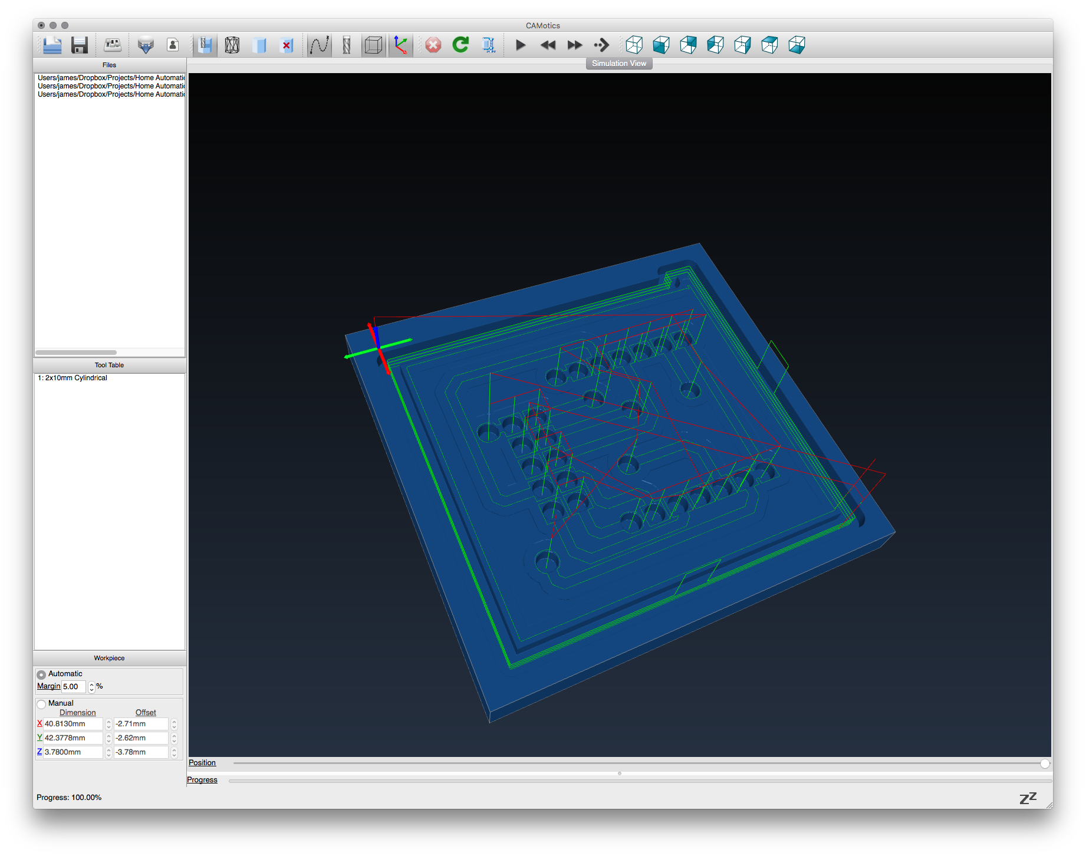Toggle the tool path curve display icon

320,45
